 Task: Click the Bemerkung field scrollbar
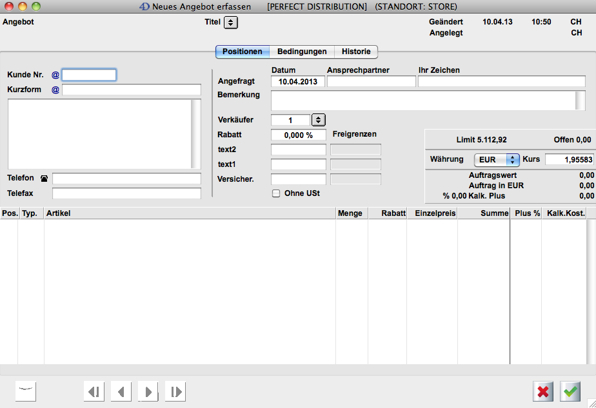580,101
